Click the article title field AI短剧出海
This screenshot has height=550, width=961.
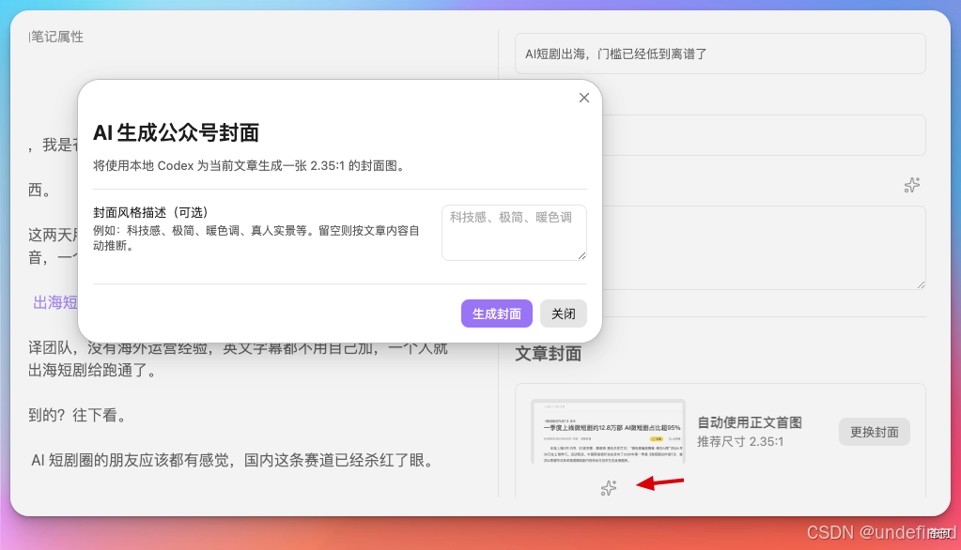tap(721, 53)
